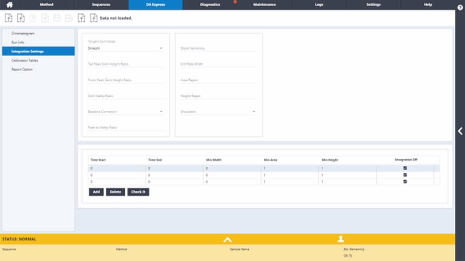This screenshot has width=465, height=261.
Task: Click the user profile icon in the status bar
Action: (341, 239)
